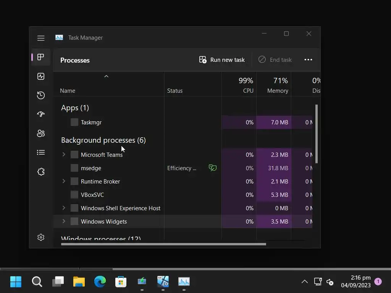Click the End task button
The height and width of the screenshot is (293, 391).
coord(275,60)
